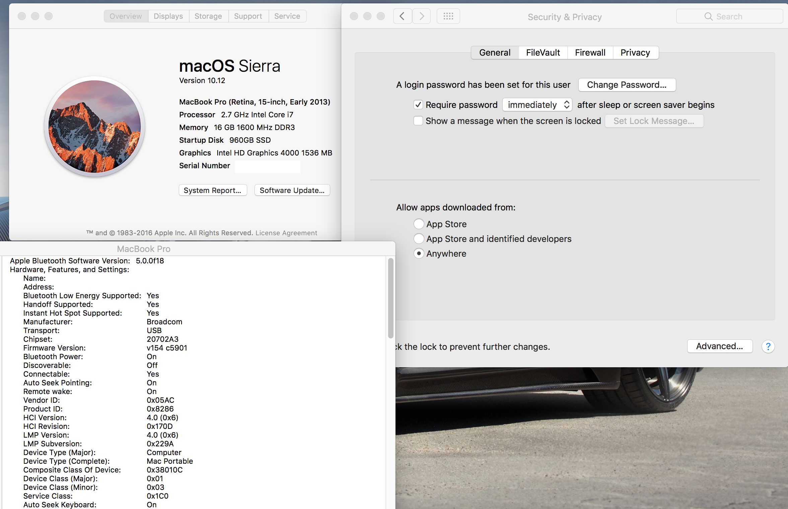The width and height of the screenshot is (788, 509).
Task: Click the MacBook Pro model name line
Action: point(255,102)
